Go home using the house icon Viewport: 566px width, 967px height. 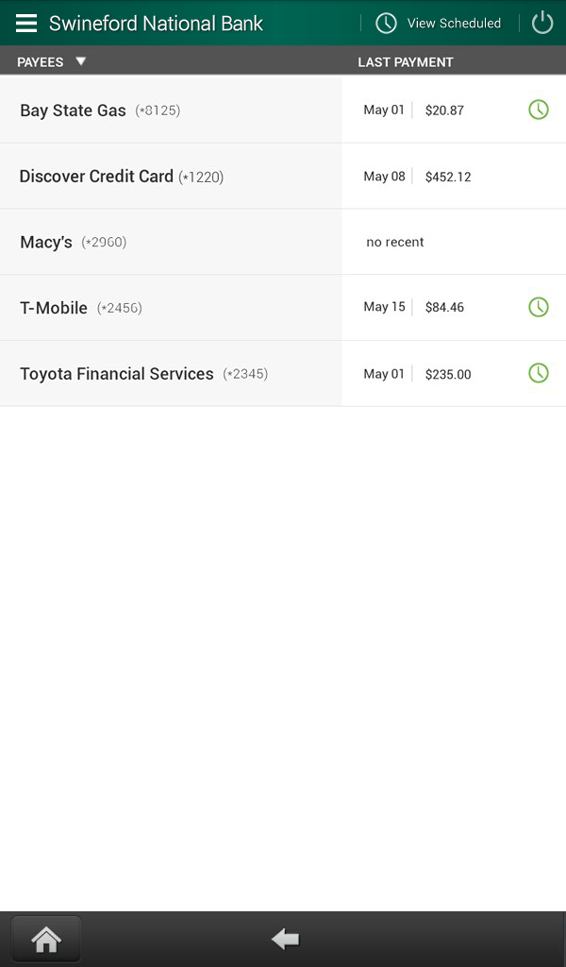click(x=45, y=938)
